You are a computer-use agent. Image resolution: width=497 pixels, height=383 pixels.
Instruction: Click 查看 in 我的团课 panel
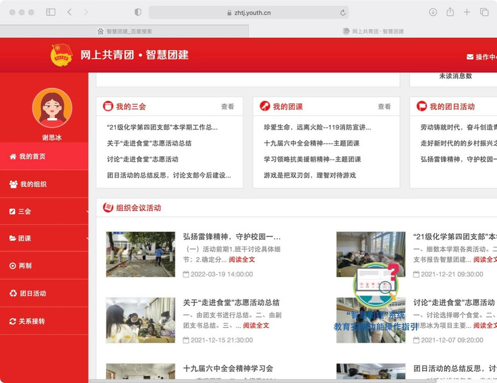tap(384, 106)
